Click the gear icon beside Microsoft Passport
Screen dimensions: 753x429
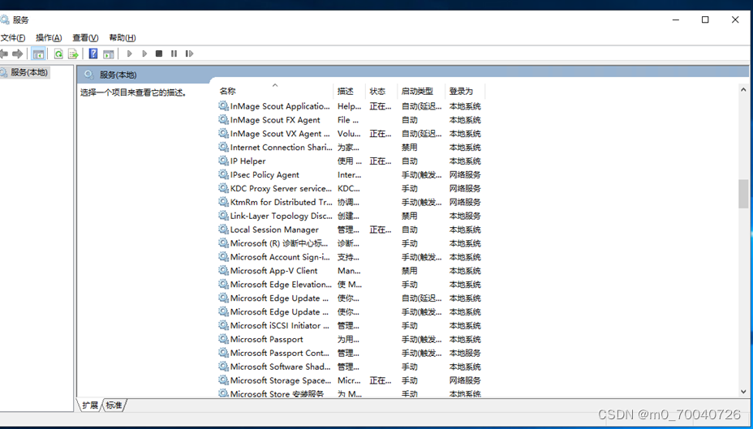pyautogui.click(x=223, y=339)
